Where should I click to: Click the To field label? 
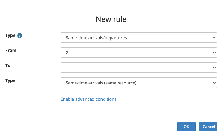[8, 65]
